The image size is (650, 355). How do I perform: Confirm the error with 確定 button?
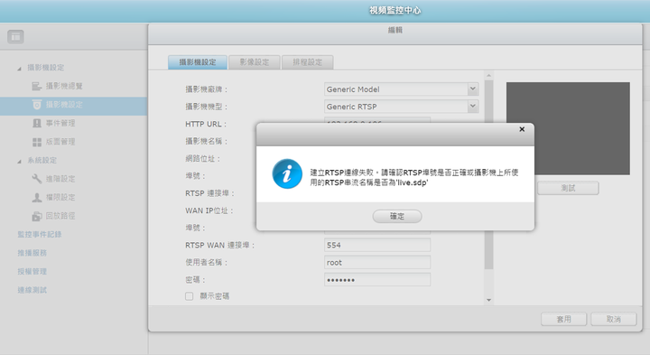(397, 216)
